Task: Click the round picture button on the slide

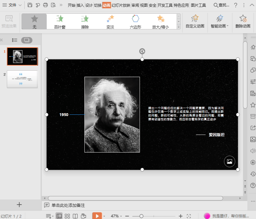Action: pyautogui.click(x=229, y=161)
